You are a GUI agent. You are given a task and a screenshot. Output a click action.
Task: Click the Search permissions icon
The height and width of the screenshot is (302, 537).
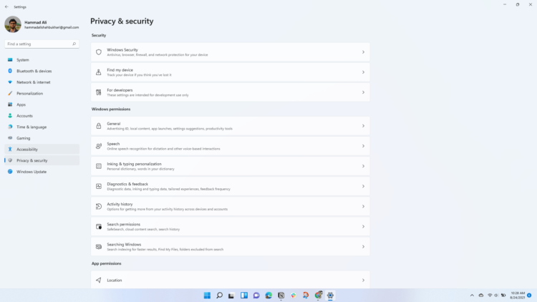(99, 227)
